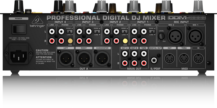The image size is (217, 108).
Task: Click the DDM4000 model name logo
Action: click(187, 18)
